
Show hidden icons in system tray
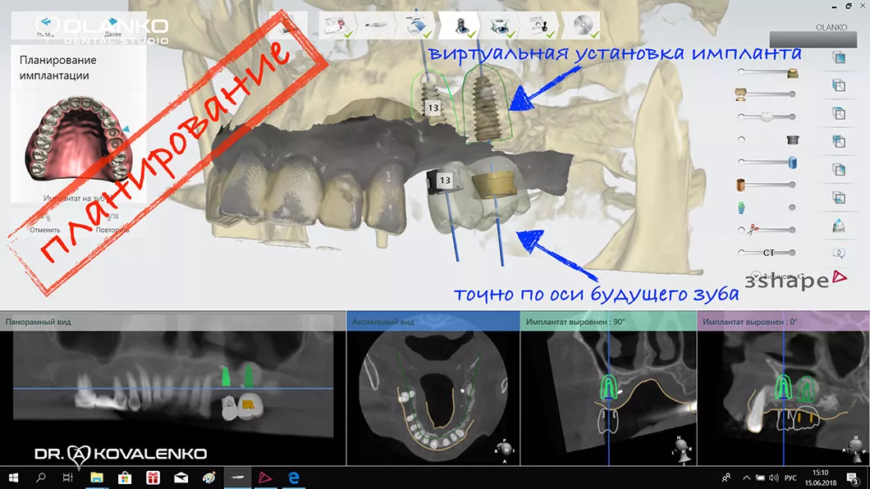(x=746, y=477)
